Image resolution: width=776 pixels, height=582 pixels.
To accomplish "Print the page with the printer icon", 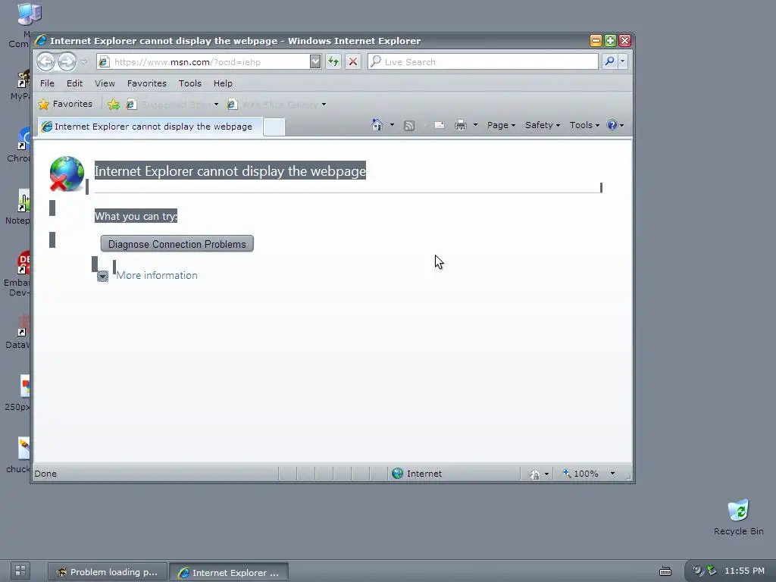I will click(460, 125).
